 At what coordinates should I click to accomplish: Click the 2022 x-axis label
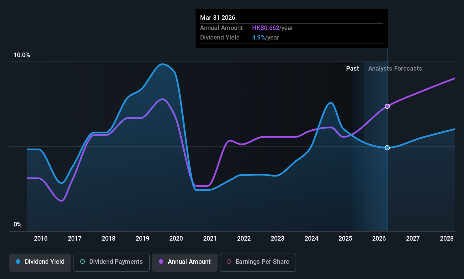click(x=244, y=238)
